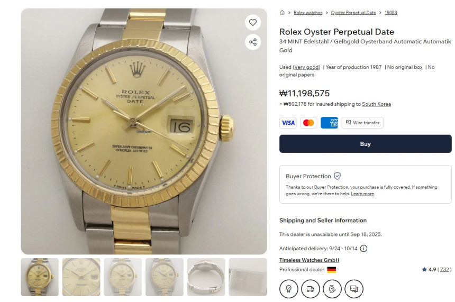Image resolution: width=455 pixels, height=302 pixels.
Task: Click the shipping truck badge icon
Action: tap(310, 289)
